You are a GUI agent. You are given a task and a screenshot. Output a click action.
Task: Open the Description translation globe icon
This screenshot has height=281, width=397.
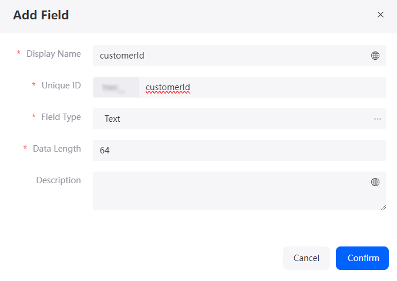pos(375,182)
